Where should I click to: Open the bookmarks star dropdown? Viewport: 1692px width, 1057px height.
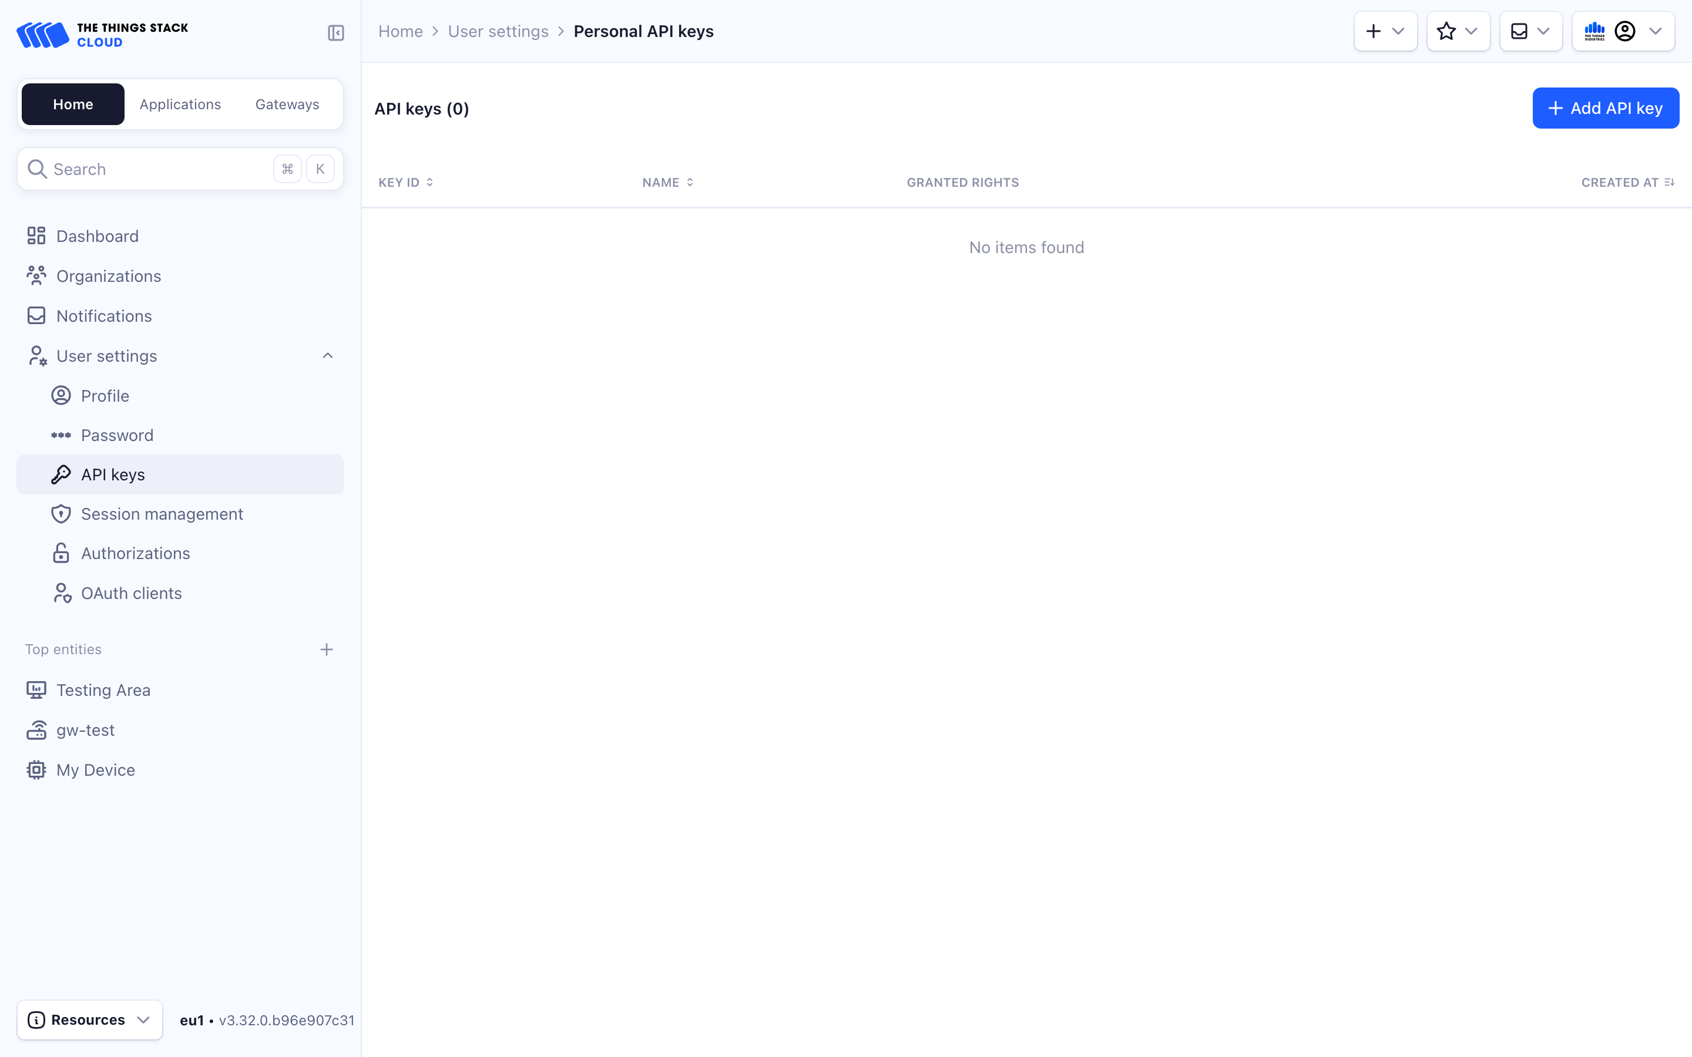(x=1458, y=32)
